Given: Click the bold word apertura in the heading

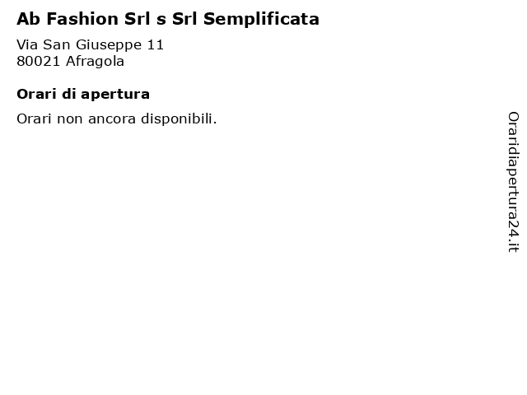Looking at the screenshot, I should pyautogui.click(x=115, y=95).
